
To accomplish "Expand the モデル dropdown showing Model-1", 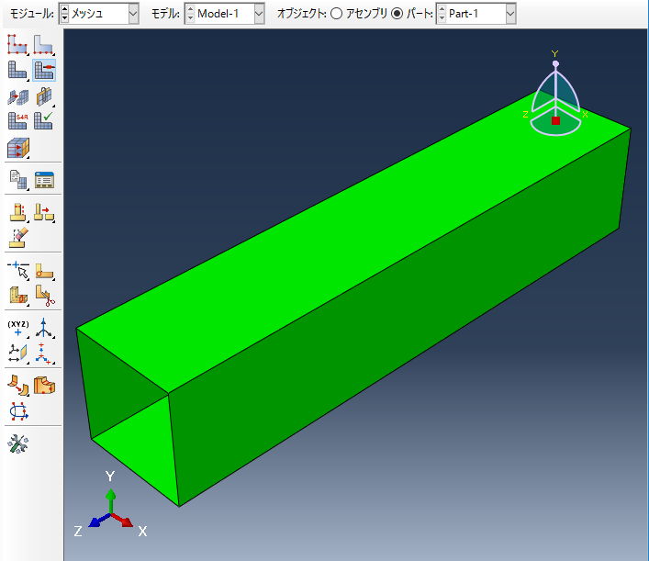I will [258, 13].
